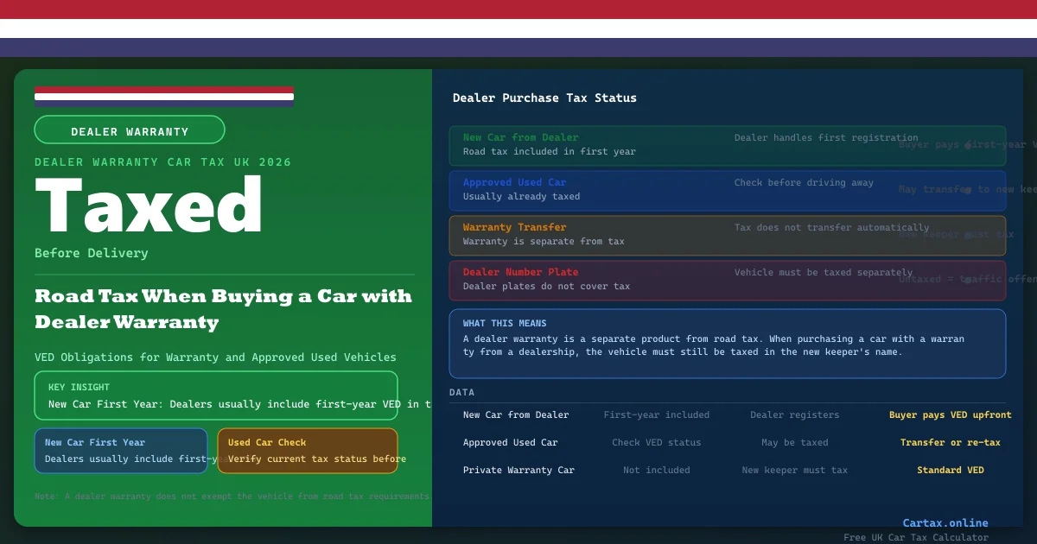Click the large Taxed heading
This screenshot has width=1037, height=544.
coord(149,206)
